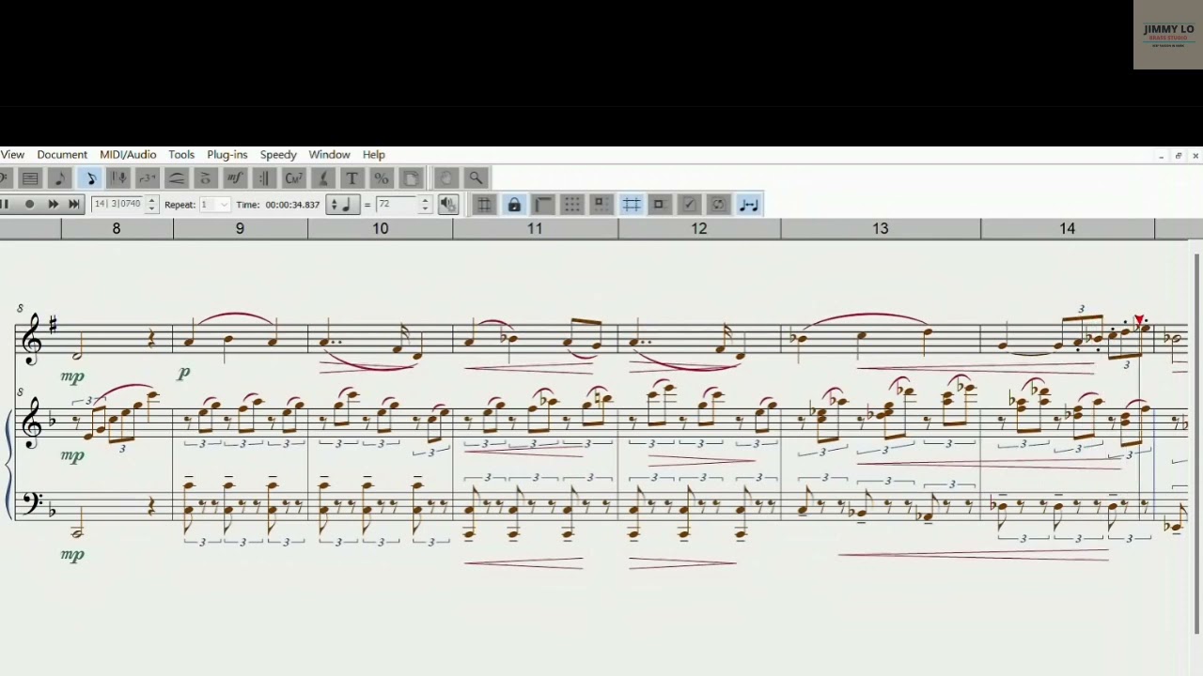Image resolution: width=1203 pixels, height=676 pixels.
Task: Fast forward playback
Action: (53, 205)
